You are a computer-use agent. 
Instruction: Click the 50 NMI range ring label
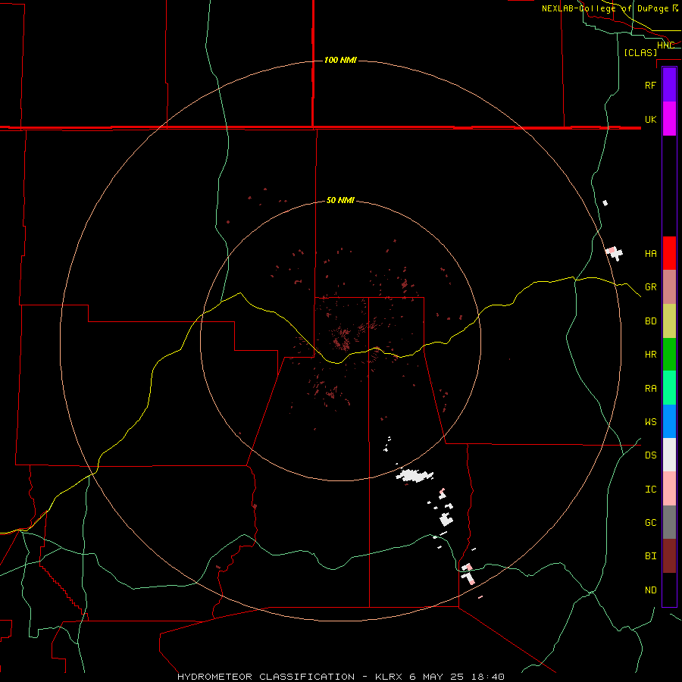click(x=340, y=201)
